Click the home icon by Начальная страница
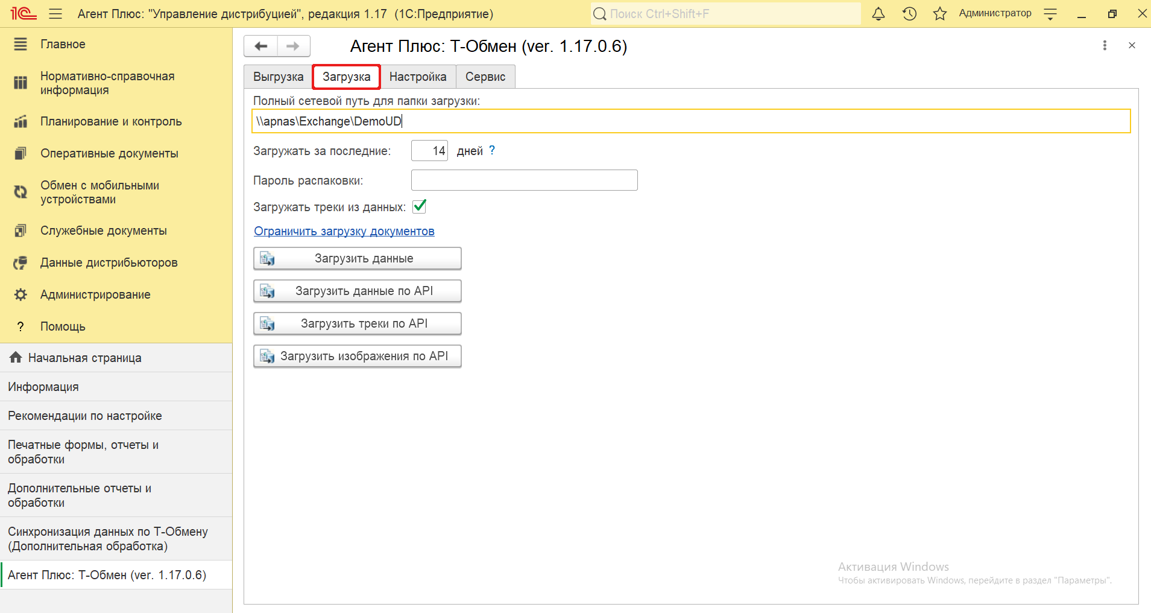The height and width of the screenshot is (613, 1151). coord(16,357)
